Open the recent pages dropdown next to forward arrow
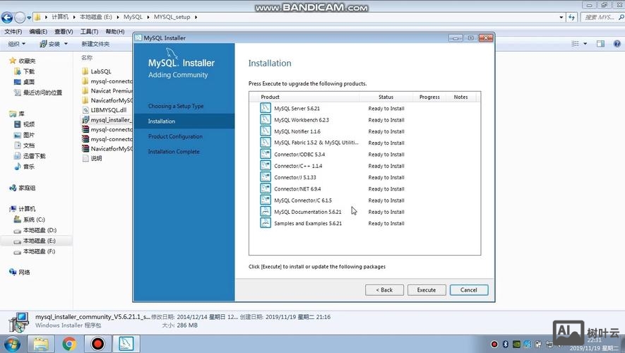 [x=29, y=18]
